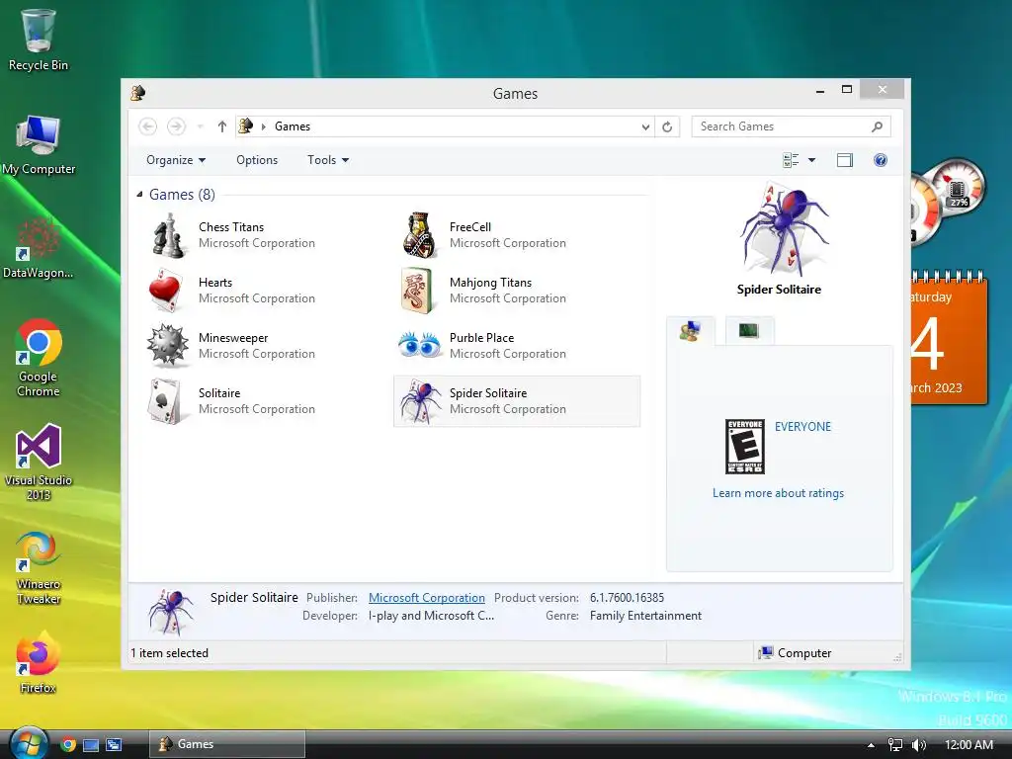Open Recycle Bin on the desktop
Image resolution: width=1012 pixels, height=759 pixels.
point(39,40)
